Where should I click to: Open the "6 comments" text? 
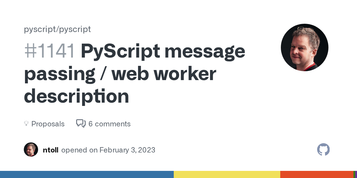pos(109,124)
